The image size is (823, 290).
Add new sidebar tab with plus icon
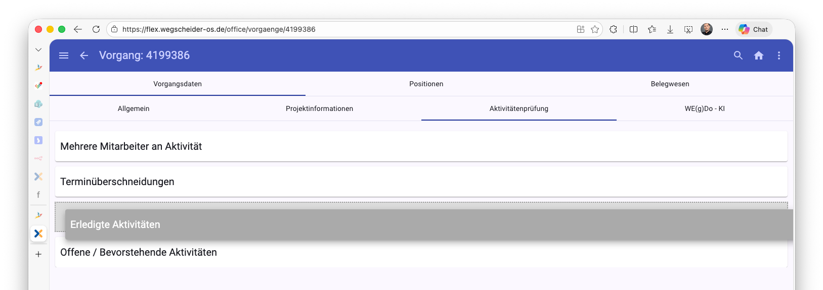pos(38,254)
